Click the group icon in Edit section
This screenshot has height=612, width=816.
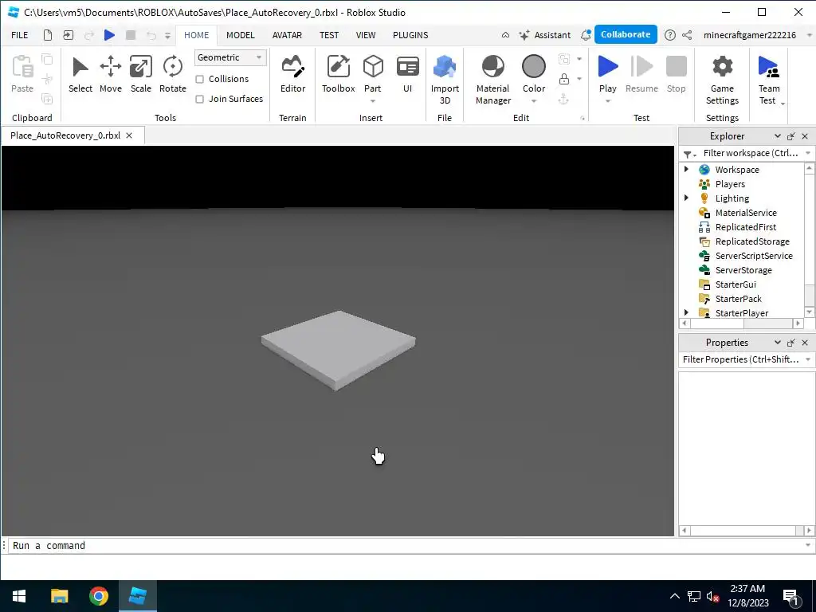563,59
